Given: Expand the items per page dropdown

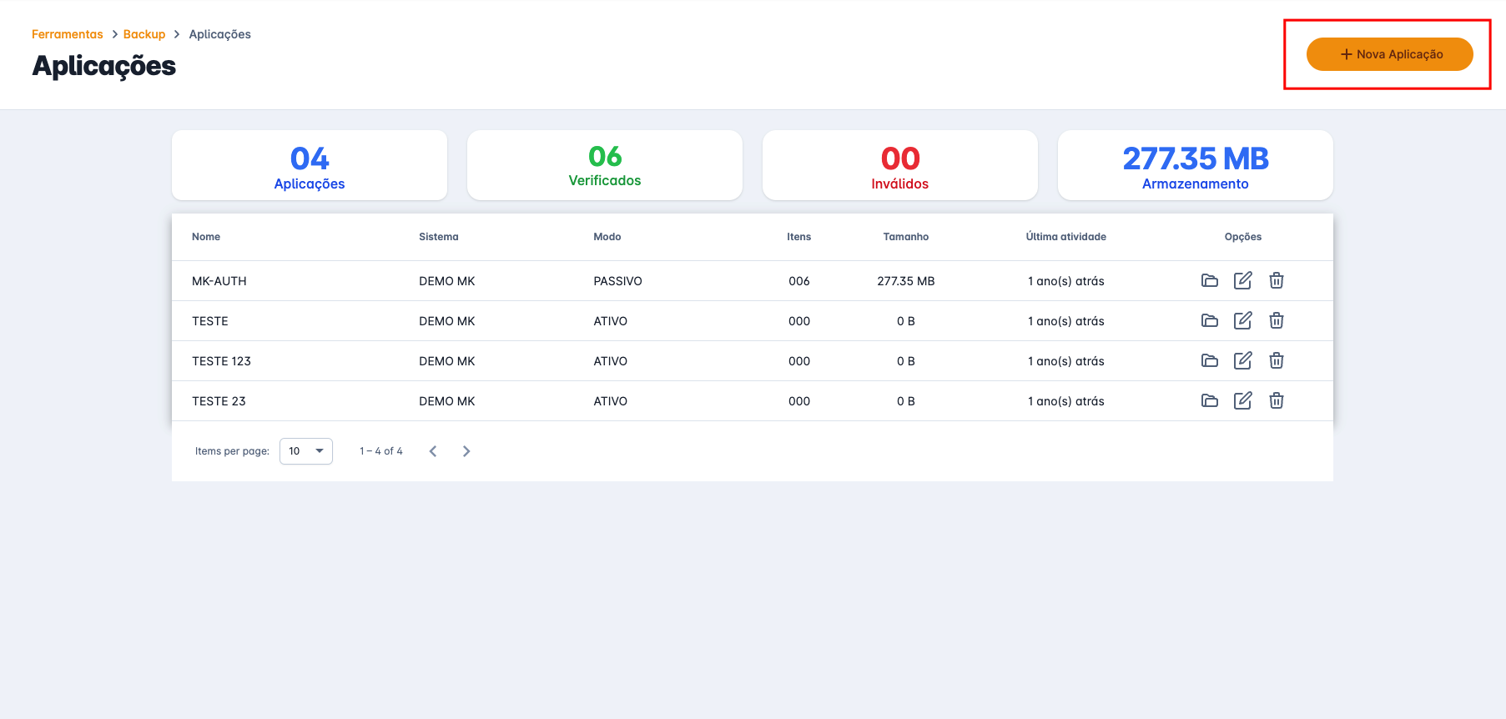Looking at the screenshot, I should (x=305, y=451).
